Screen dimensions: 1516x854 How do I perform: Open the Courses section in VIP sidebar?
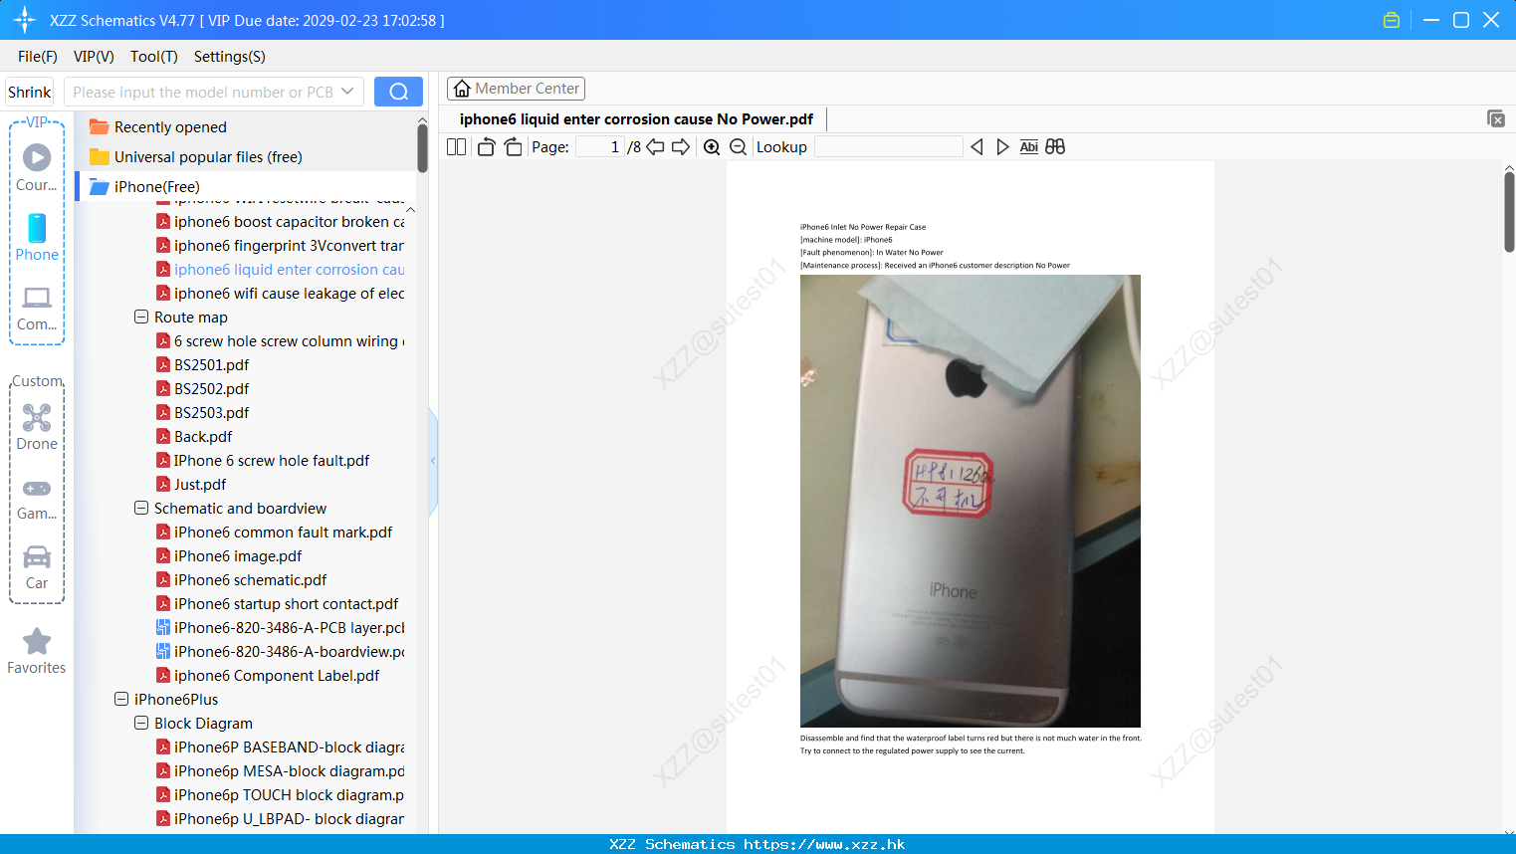coord(37,167)
